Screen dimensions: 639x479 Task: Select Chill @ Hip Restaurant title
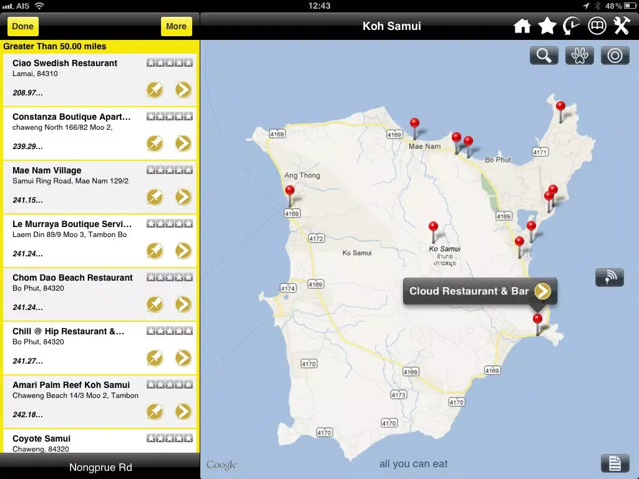pos(69,331)
